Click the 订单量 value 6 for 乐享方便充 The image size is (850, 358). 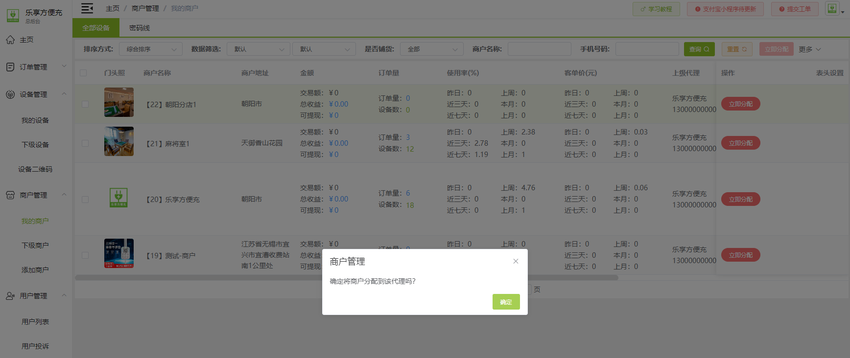tap(408, 193)
